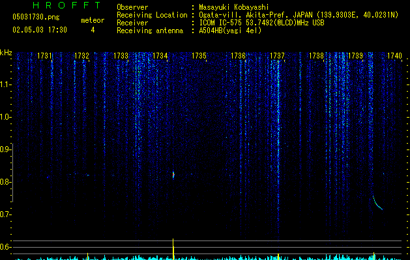This screenshot has height=260, width=410.
Task: Click the bright red meteor echo near 1734
Action: pyautogui.click(x=173, y=175)
